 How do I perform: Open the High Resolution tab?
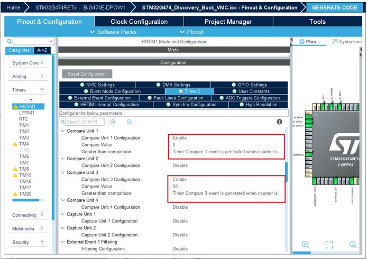258,105
